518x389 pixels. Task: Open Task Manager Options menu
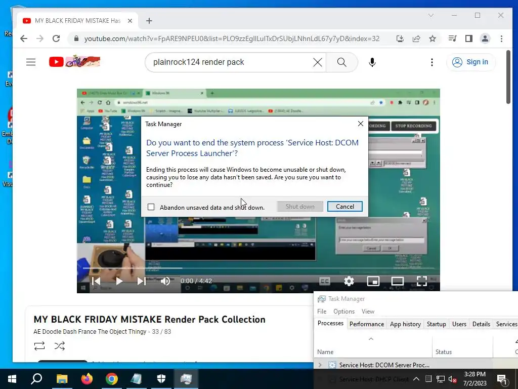(344, 312)
